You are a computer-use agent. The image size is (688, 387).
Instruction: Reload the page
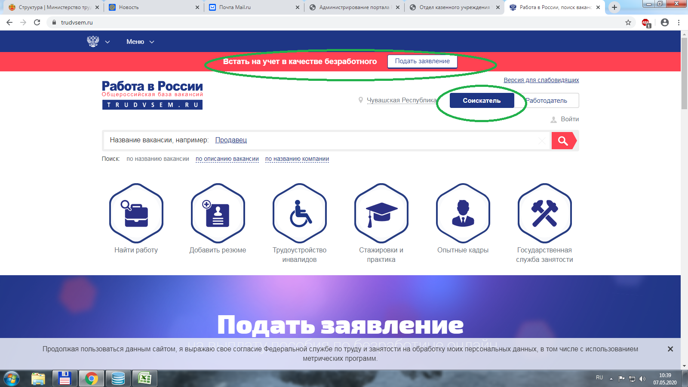37,22
